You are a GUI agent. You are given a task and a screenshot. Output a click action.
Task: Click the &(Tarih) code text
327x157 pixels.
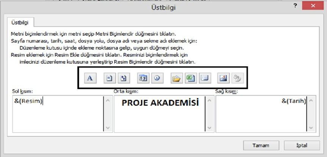[x=294, y=101]
